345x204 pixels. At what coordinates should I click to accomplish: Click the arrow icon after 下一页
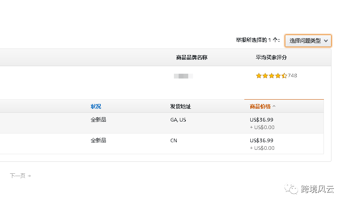29,176
